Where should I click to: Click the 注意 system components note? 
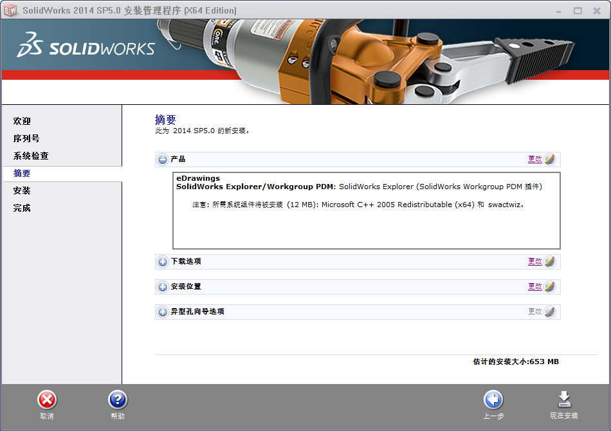pos(358,205)
